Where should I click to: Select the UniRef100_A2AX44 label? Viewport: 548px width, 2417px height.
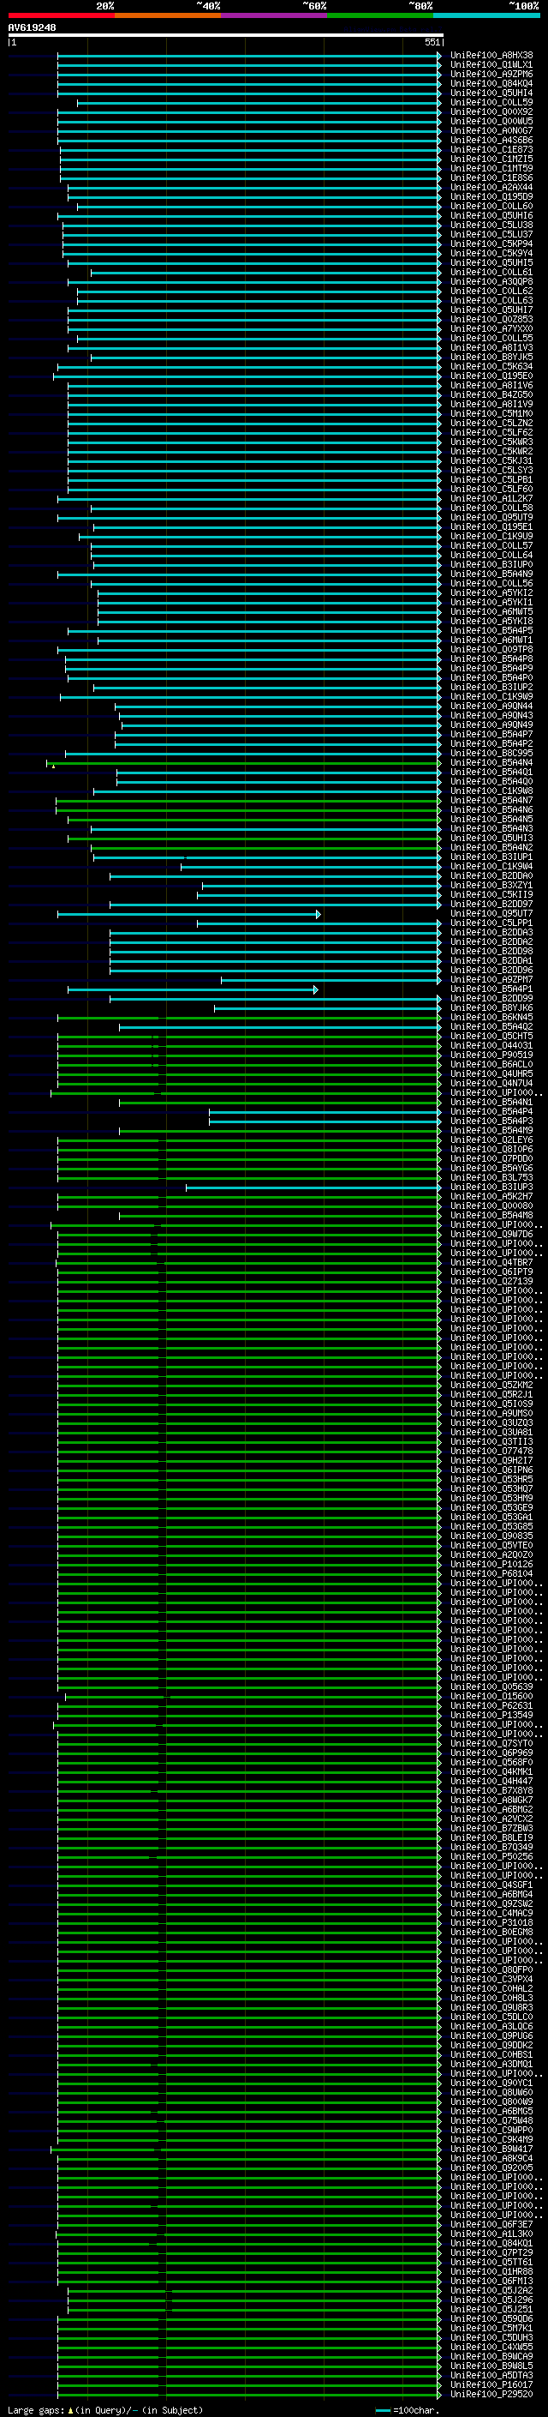[x=491, y=188]
